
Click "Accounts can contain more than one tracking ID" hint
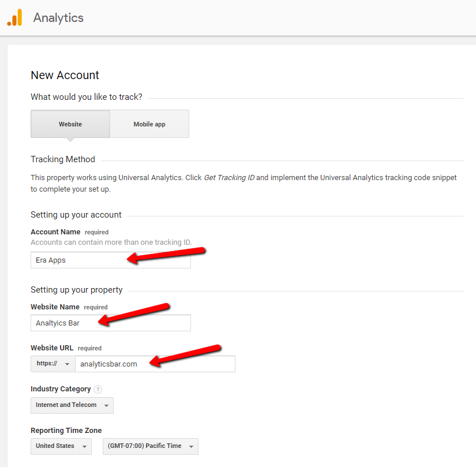pyautogui.click(x=111, y=242)
